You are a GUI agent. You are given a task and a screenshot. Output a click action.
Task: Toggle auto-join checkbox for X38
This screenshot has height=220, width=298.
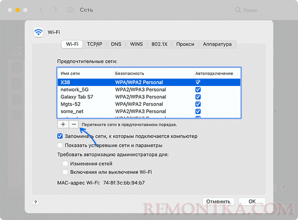tap(198, 82)
